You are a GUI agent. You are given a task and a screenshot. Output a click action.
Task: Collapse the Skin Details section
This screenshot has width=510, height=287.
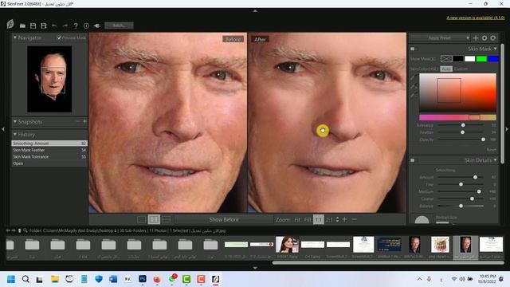[496, 160]
